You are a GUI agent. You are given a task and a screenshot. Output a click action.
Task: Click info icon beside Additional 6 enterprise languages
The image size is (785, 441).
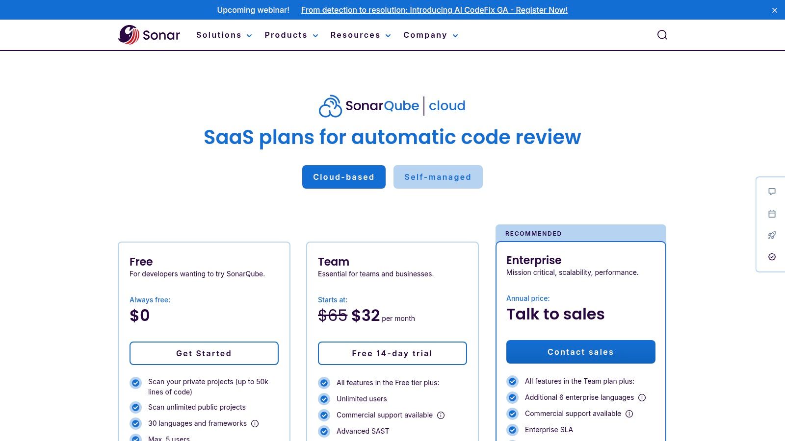click(x=642, y=398)
